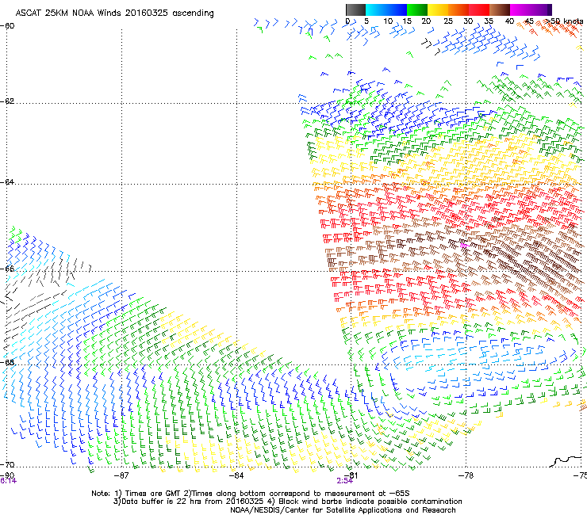587x515 pixels.
Task: Click the latitude label -68
Action: pyautogui.click(x=7, y=362)
